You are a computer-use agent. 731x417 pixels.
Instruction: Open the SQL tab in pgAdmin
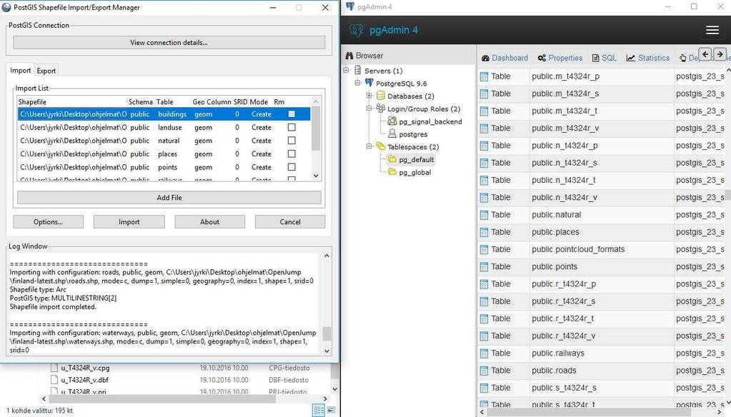pos(605,58)
